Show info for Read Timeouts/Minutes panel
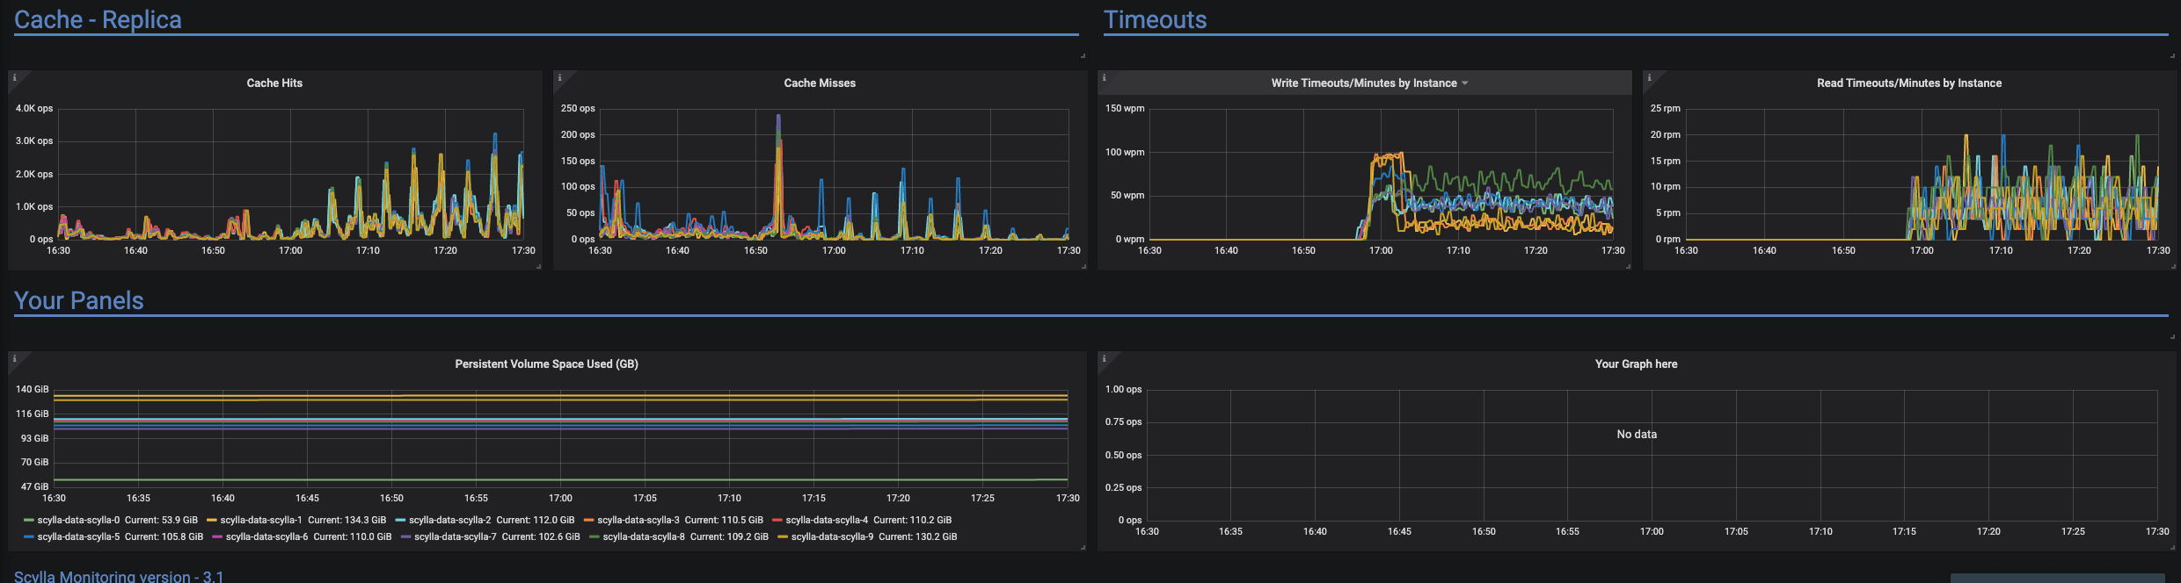The width and height of the screenshot is (2181, 583). coord(1649,77)
